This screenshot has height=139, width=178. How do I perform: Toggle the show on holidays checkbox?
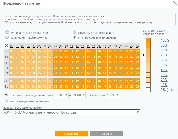click(x=6, y=95)
